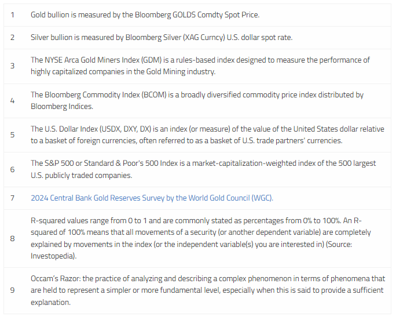The image size is (396, 320).
Task: Click the Bloomberg Commodity Index (BCOM) description
Action: 197,94
